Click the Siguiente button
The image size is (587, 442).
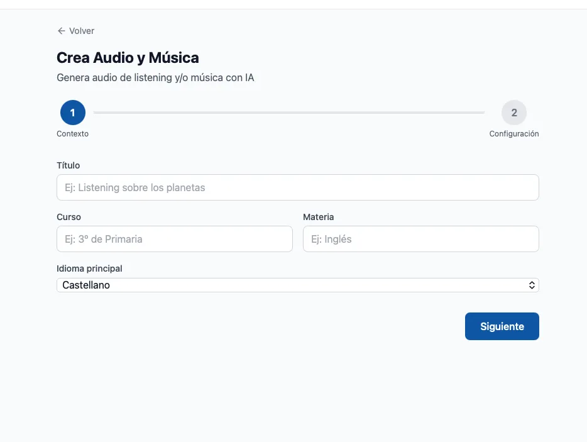point(502,326)
